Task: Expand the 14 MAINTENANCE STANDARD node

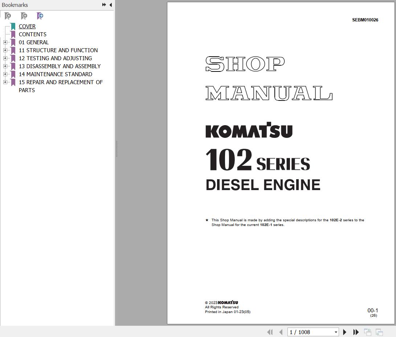Action: [x=5, y=74]
